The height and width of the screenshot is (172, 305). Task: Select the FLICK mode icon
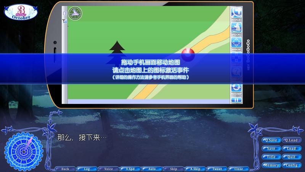[236, 28]
